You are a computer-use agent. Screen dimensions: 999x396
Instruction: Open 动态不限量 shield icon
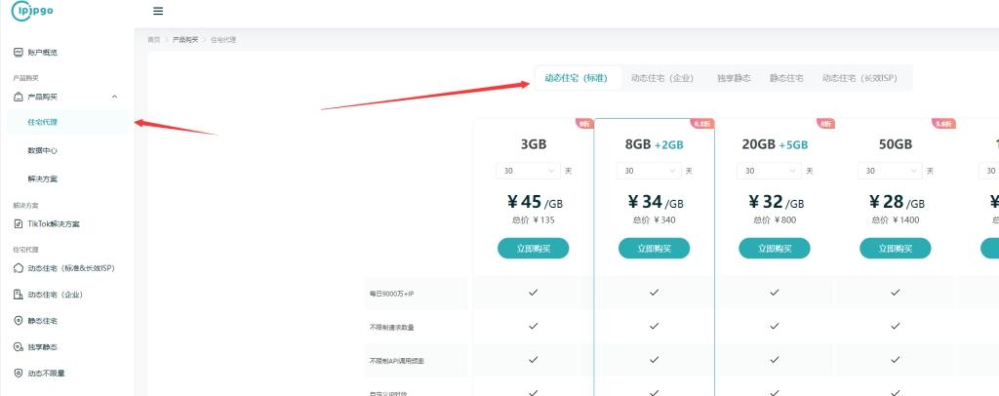tap(18, 374)
